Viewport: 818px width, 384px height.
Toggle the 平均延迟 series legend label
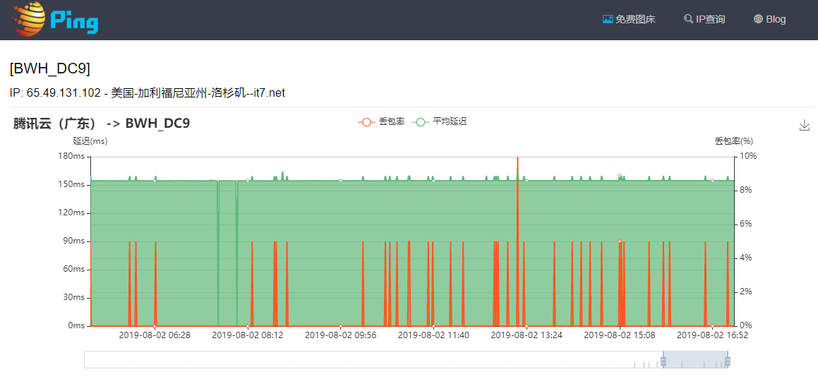coord(450,121)
